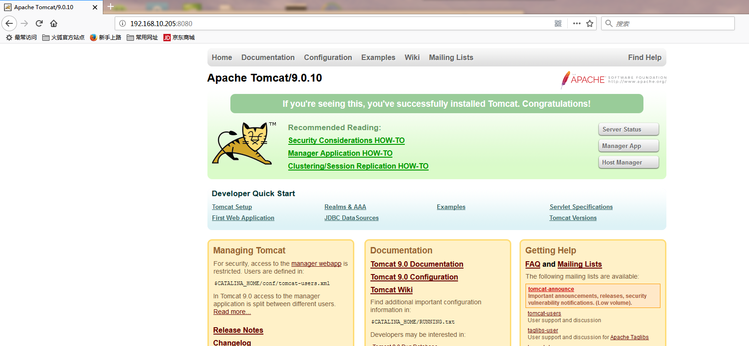The image size is (749, 346).
Task: Open the FAQ link in Getting Help
Action: coord(533,264)
